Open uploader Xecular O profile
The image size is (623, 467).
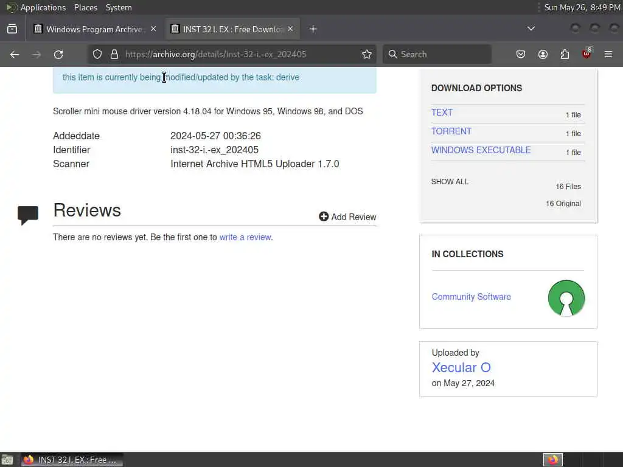pos(461,368)
